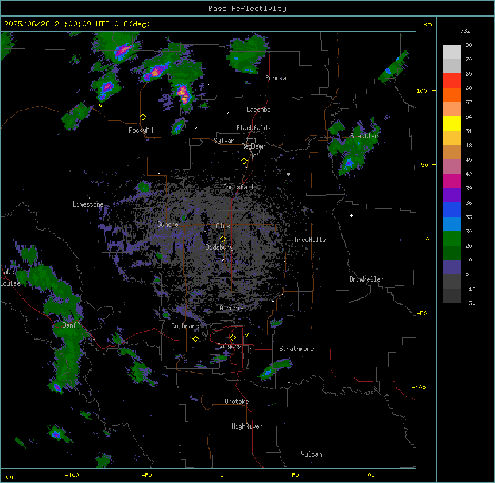The height and width of the screenshot is (483, 495).
Task: Click the storm cell southeast of Calgary
Action: pyautogui.click(x=275, y=369)
